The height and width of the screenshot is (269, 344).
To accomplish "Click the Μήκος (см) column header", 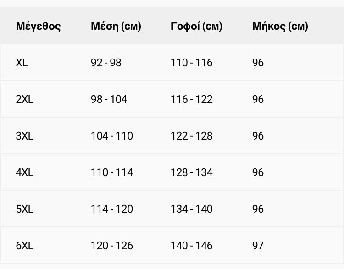I will point(280,26).
